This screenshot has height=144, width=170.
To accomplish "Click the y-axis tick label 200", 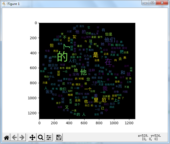I will pos(33,38).
